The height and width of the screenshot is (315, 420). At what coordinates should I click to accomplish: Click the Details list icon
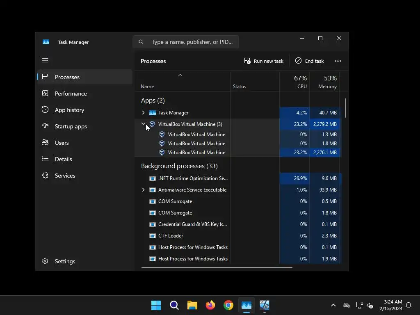[x=45, y=159]
